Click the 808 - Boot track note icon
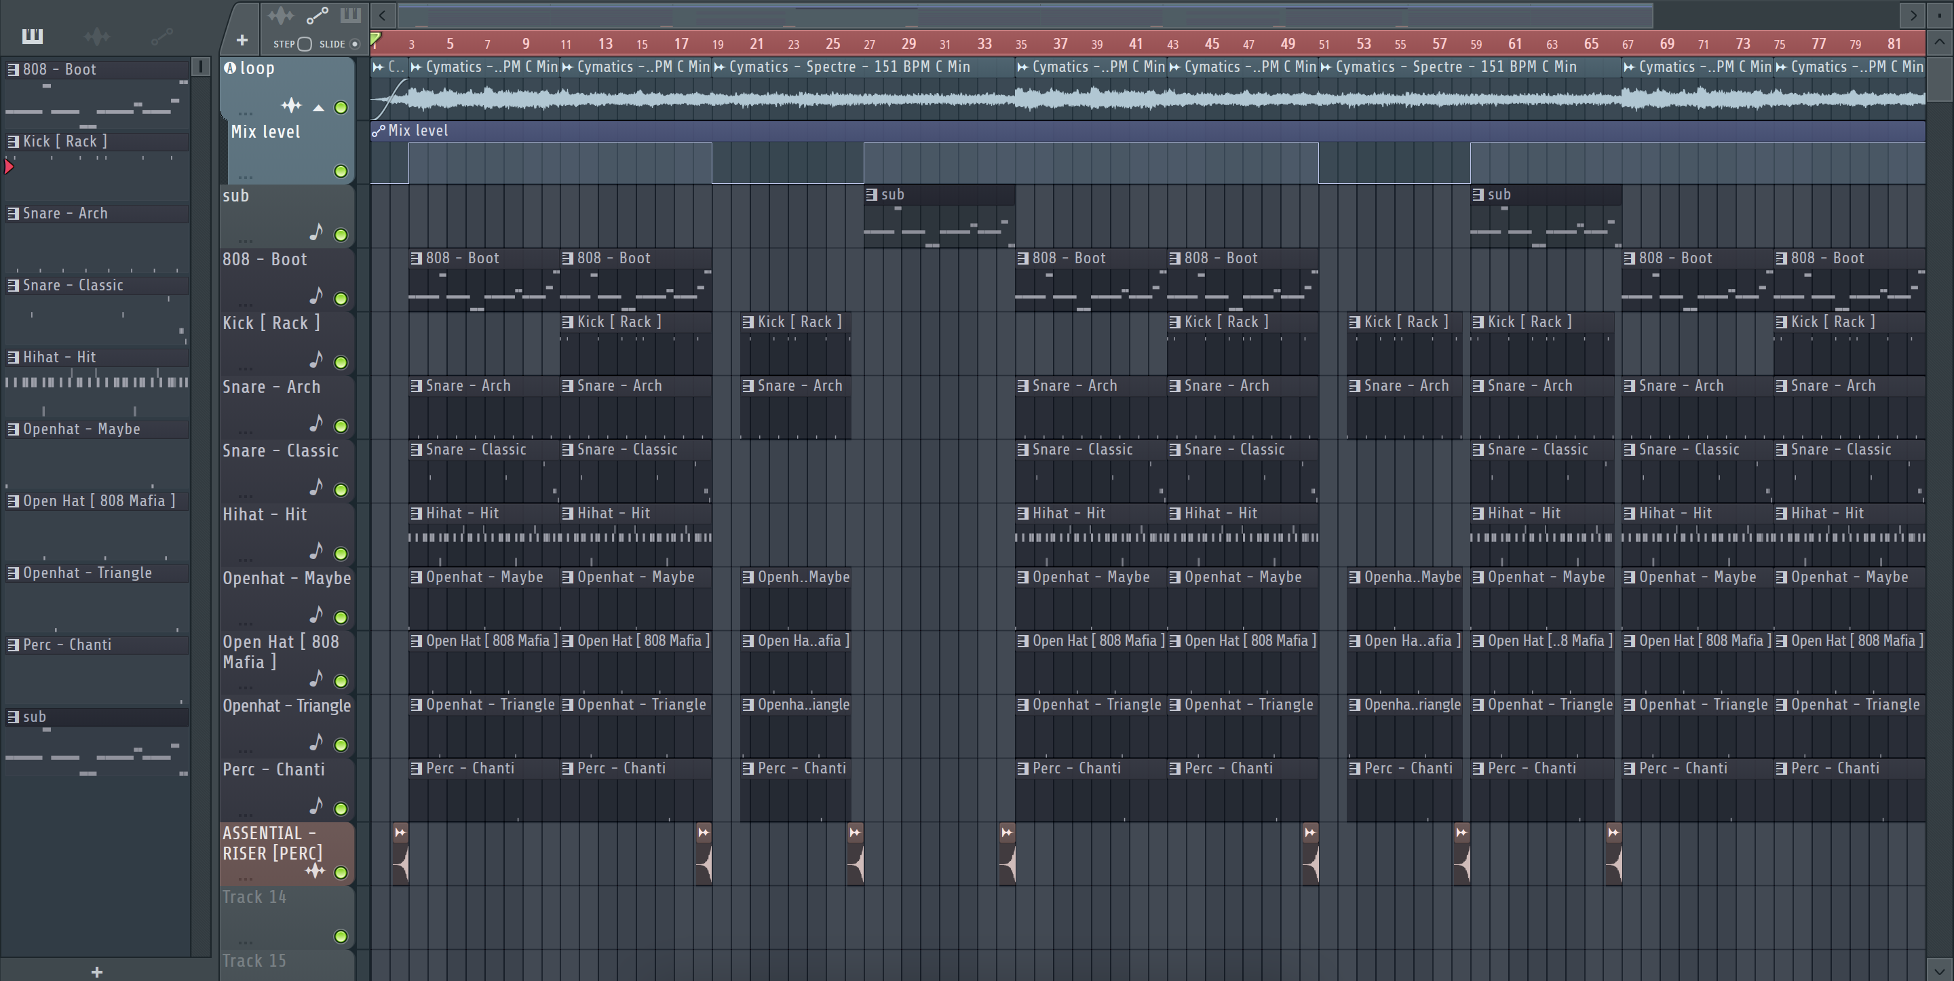 pyautogui.click(x=316, y=295)
